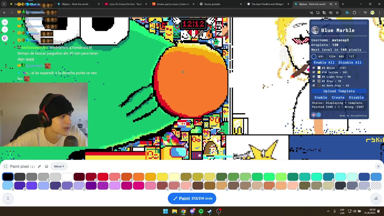
Task: Bookmark this page with the star icon
Action: click(337, 13)
